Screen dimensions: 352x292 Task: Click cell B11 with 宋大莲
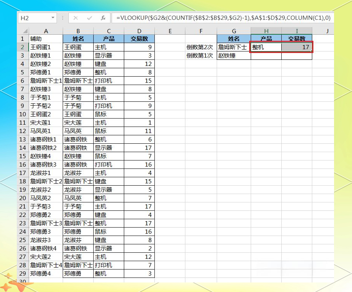point(78,122)
